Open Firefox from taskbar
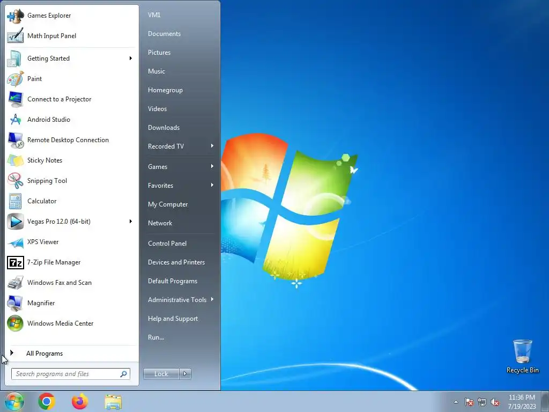The image size is (549, 412). click(x=80, y=401)
